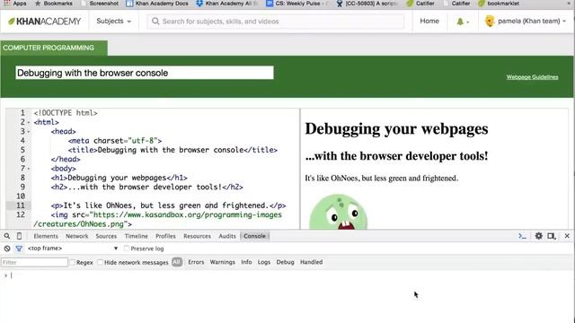This screenshot has width=575, height=323.
Task: Filter console by Info
Action: pyautogui.click(x=246, y=262)
